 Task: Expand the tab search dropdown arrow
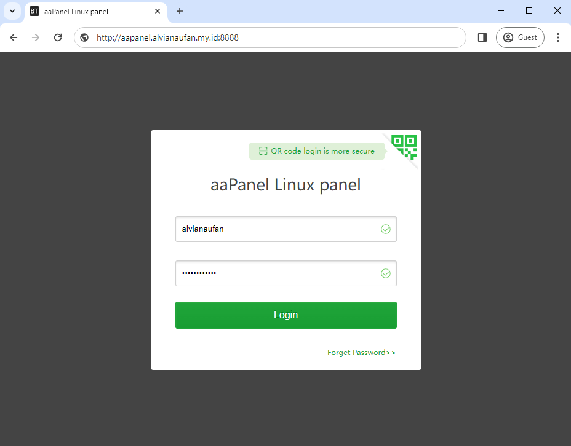12,11
